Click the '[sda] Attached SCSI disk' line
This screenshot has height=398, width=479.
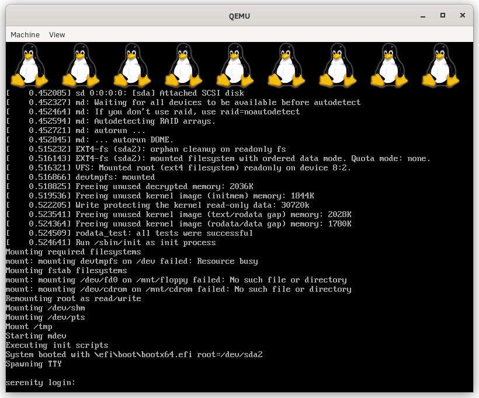pyautogui.click(x=124, y=93)
